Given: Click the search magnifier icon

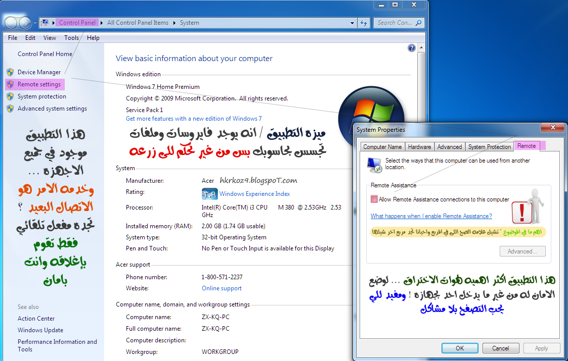Looking at the screenshot, I should [x=418, y=23].
